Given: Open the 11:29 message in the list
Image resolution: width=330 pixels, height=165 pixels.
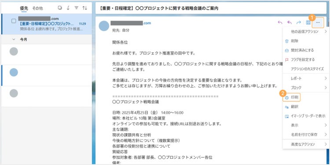Looking at the screenshot, I should coord(47,24).
